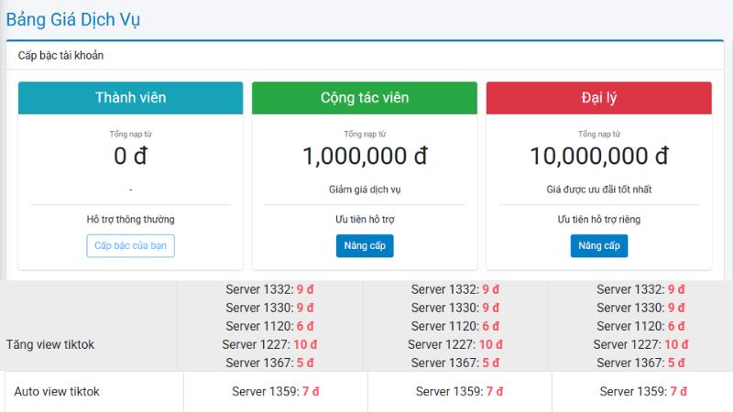Screen dimensions: 733x412
Task: Click 'Tổng nạp từ' in Thành viên card
Action: coord(130,134)
